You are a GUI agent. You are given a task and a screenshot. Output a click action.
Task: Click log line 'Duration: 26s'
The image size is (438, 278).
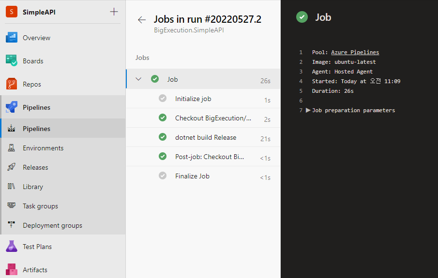[x=332, y=91]
